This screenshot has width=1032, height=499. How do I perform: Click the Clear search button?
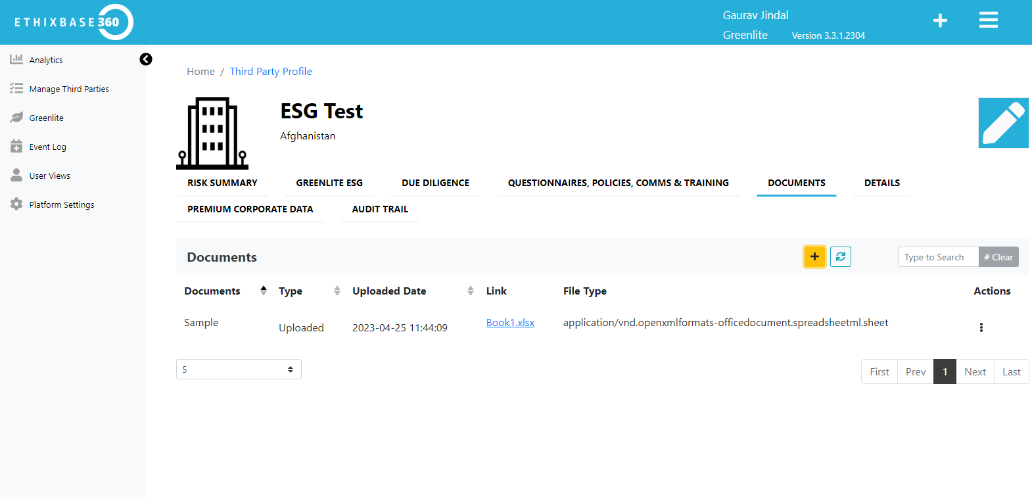pyautogui.click(x=998, y=257)
